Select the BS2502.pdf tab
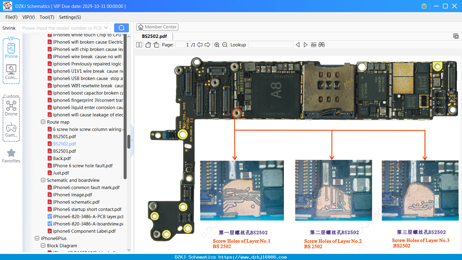 point(154,36)
